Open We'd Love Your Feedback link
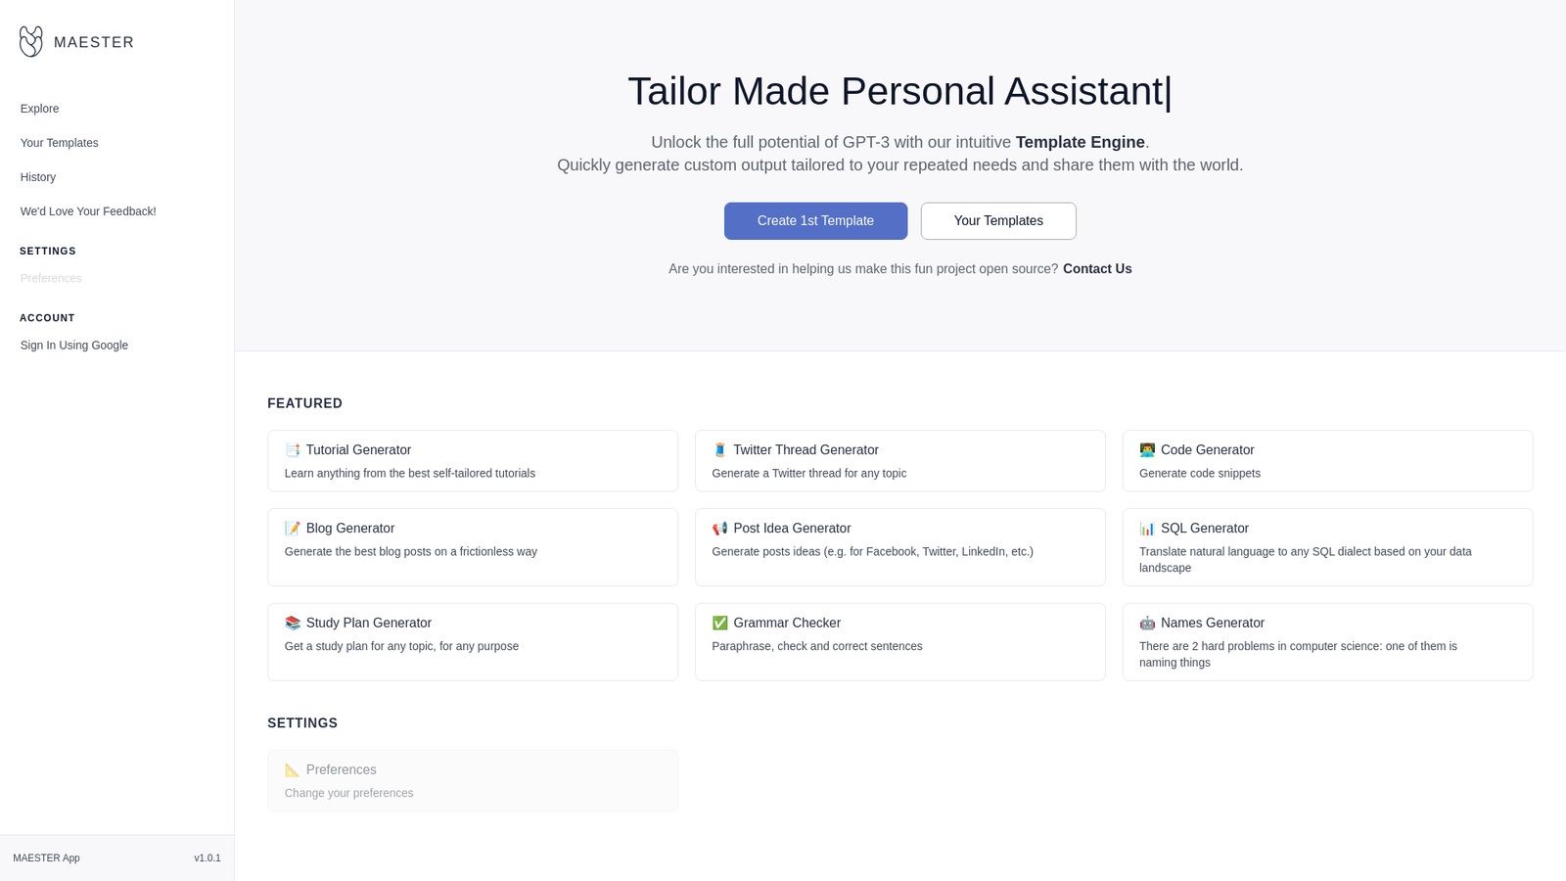The height and width of the screenshot is (881, 1566). 88,211
